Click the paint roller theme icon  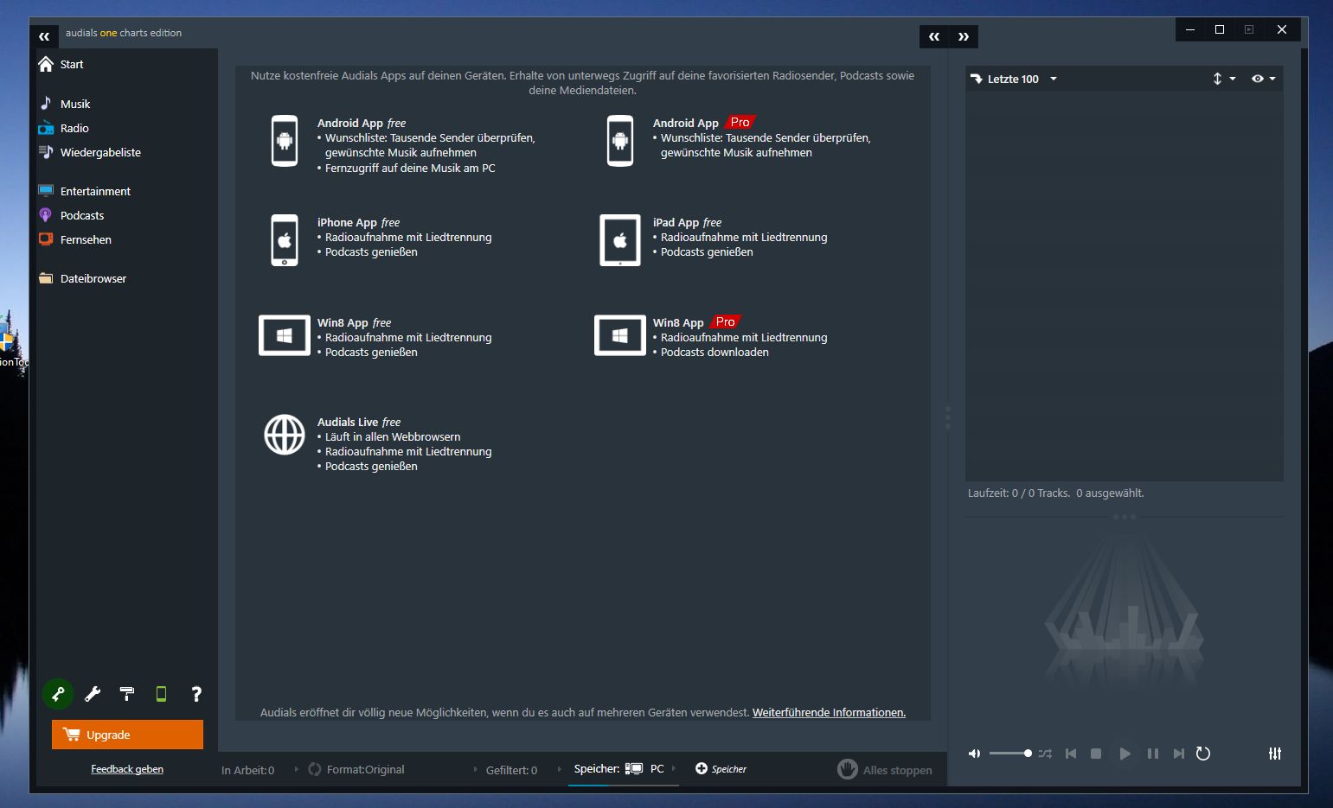click(127, 694)
